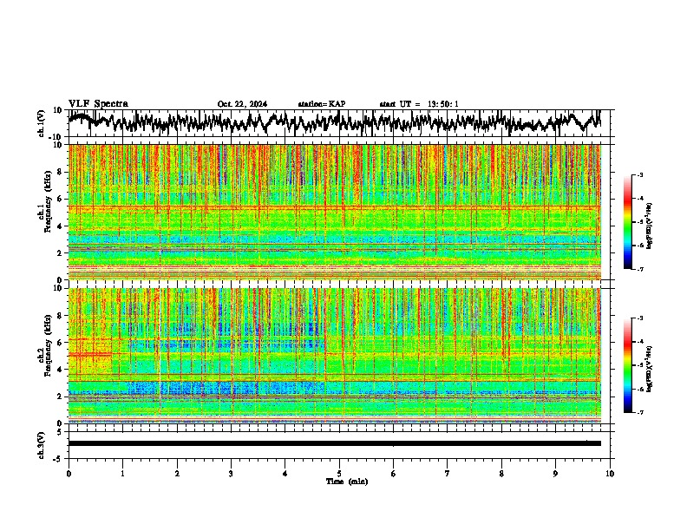Click the ch.2 color scale bar
Screen dimensions: 687x531
click(627, 365)
